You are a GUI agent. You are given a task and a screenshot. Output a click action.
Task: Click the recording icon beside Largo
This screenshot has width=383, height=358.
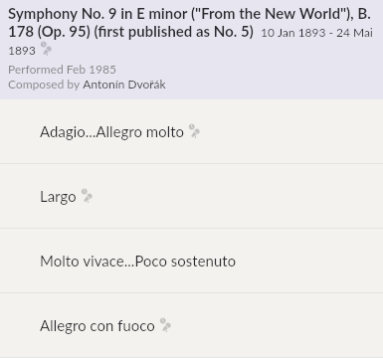pyautogui.click(x=87, y=196)
